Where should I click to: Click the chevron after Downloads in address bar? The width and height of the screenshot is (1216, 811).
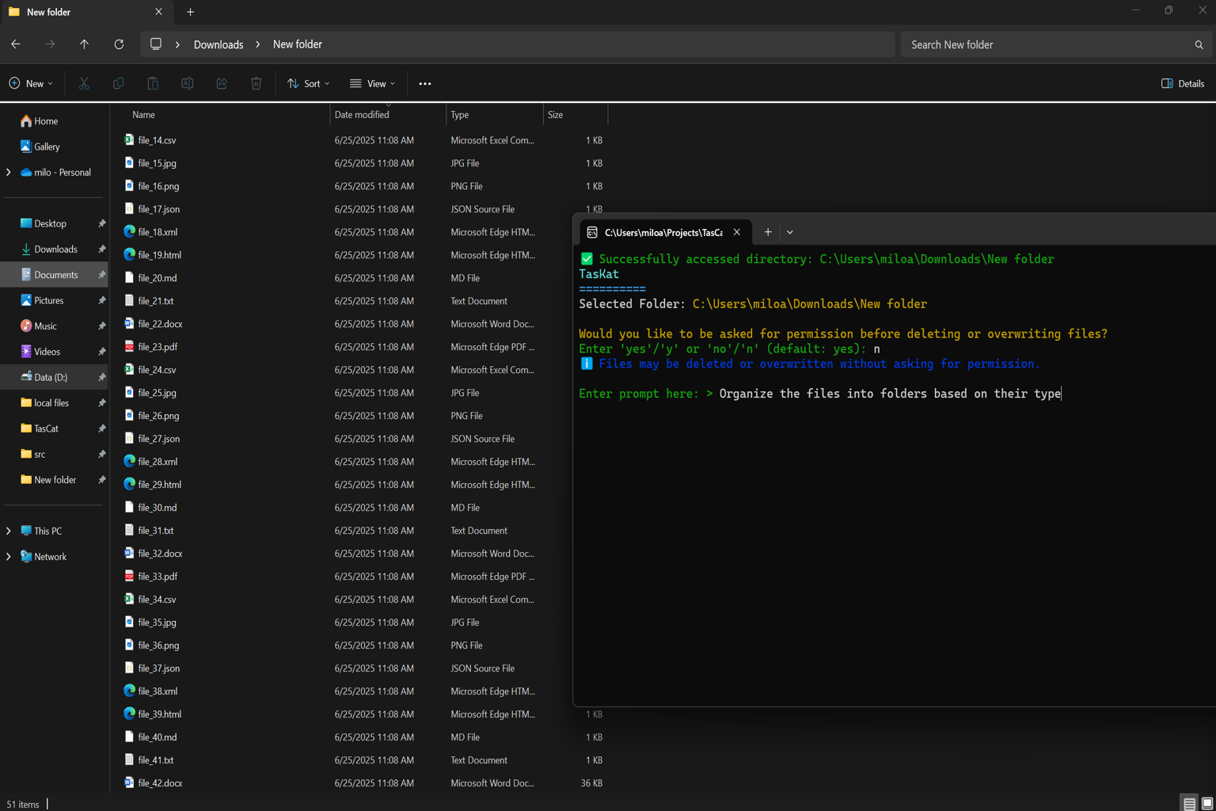[x=258, y=44]
